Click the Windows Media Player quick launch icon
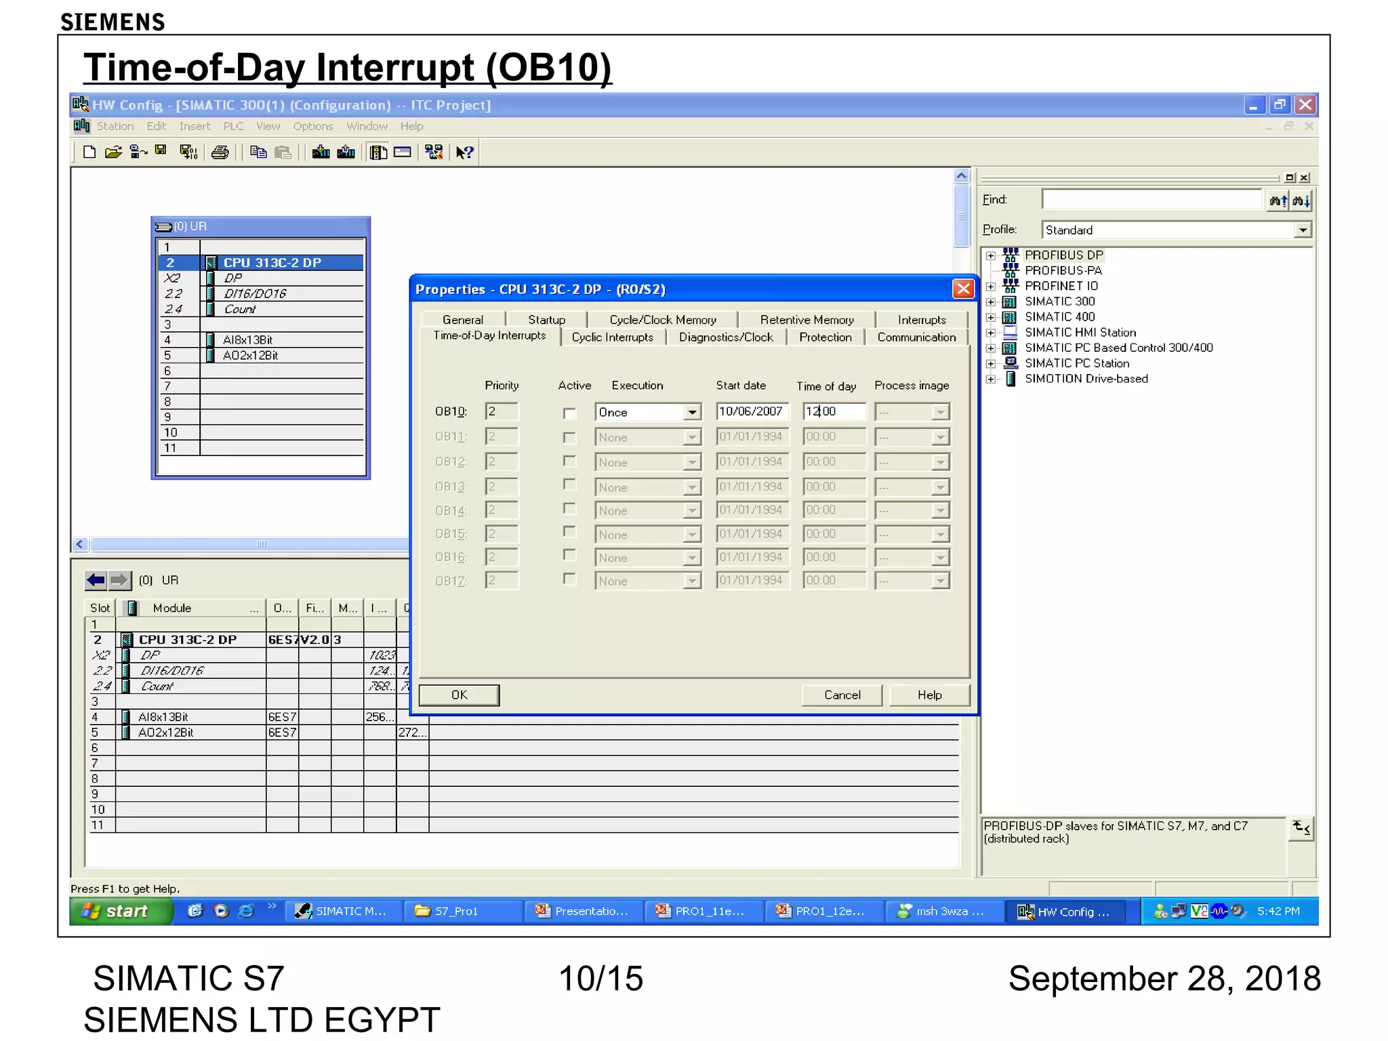 tap(221, 911)
